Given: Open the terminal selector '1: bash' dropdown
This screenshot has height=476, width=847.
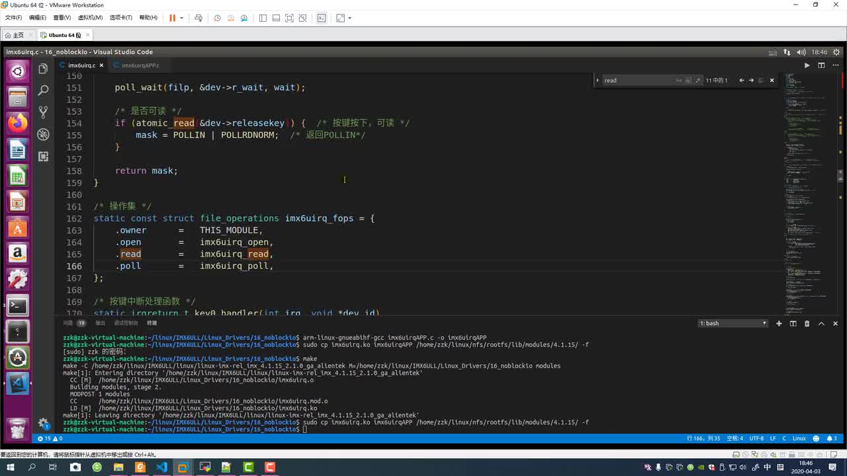Looking at the screenshot, I should tap(733, 323).
